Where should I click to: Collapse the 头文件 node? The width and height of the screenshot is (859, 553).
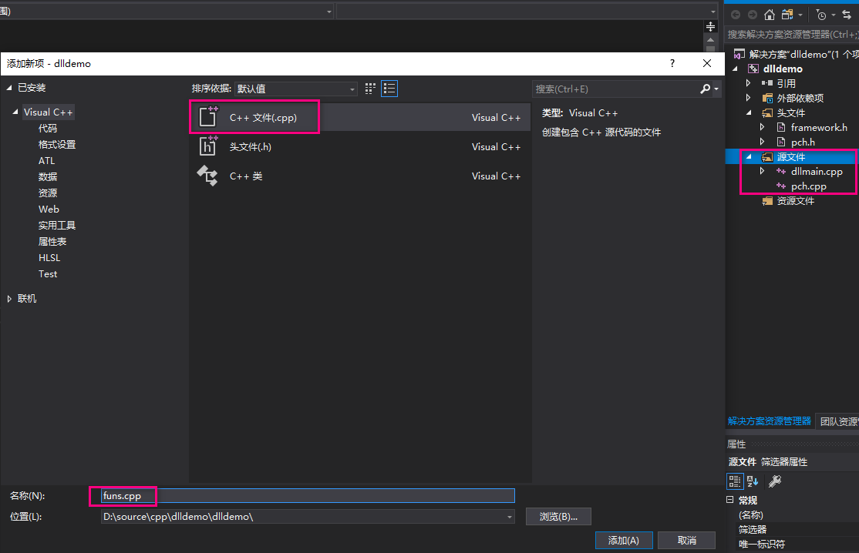749,112
